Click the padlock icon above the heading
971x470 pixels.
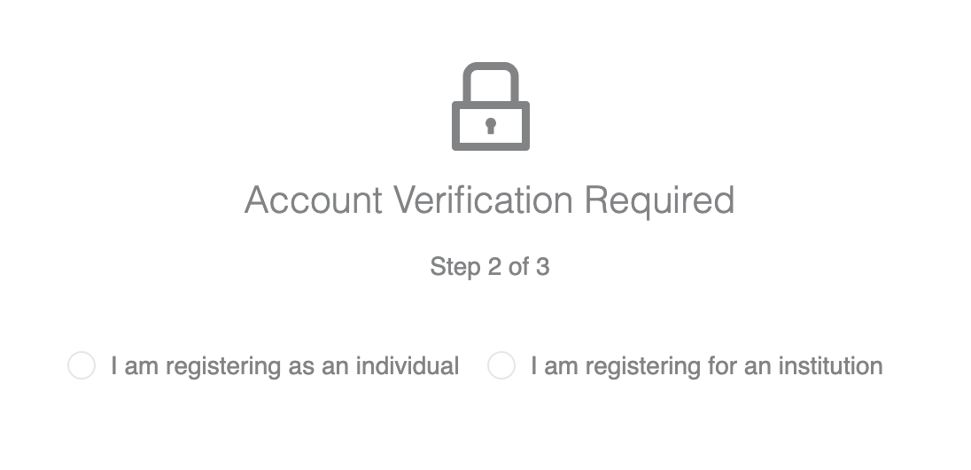click(491, 106)
